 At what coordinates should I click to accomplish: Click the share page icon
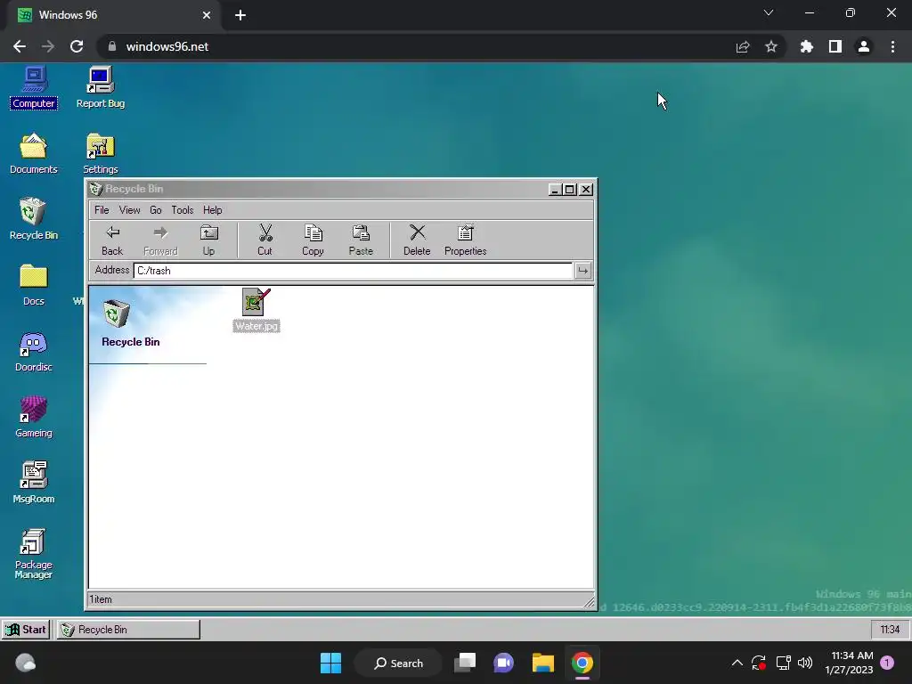(x=743, y=46)
